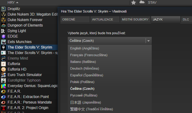Click the Dying Light DL icon
Screen dimensions: 192x113
3,31
